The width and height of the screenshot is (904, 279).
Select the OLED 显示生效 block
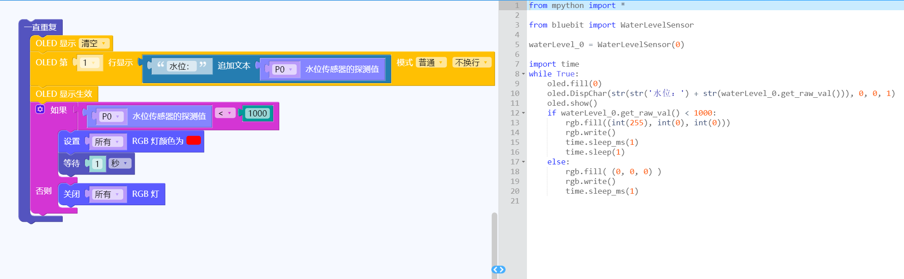pos(64,94)
